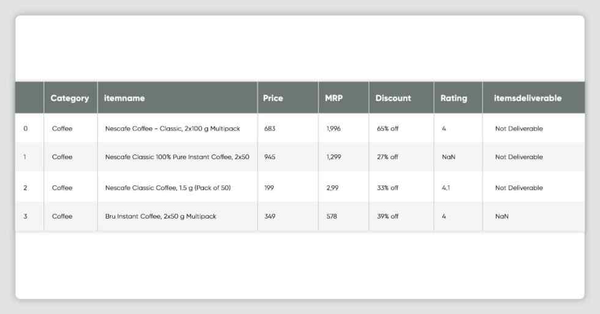Click the MRP value 1,299
600x314 pixels.
(334, 157)
